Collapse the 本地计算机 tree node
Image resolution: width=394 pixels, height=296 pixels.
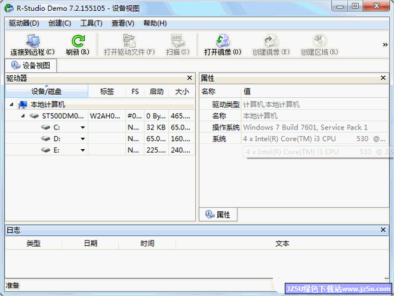point(11,104)
